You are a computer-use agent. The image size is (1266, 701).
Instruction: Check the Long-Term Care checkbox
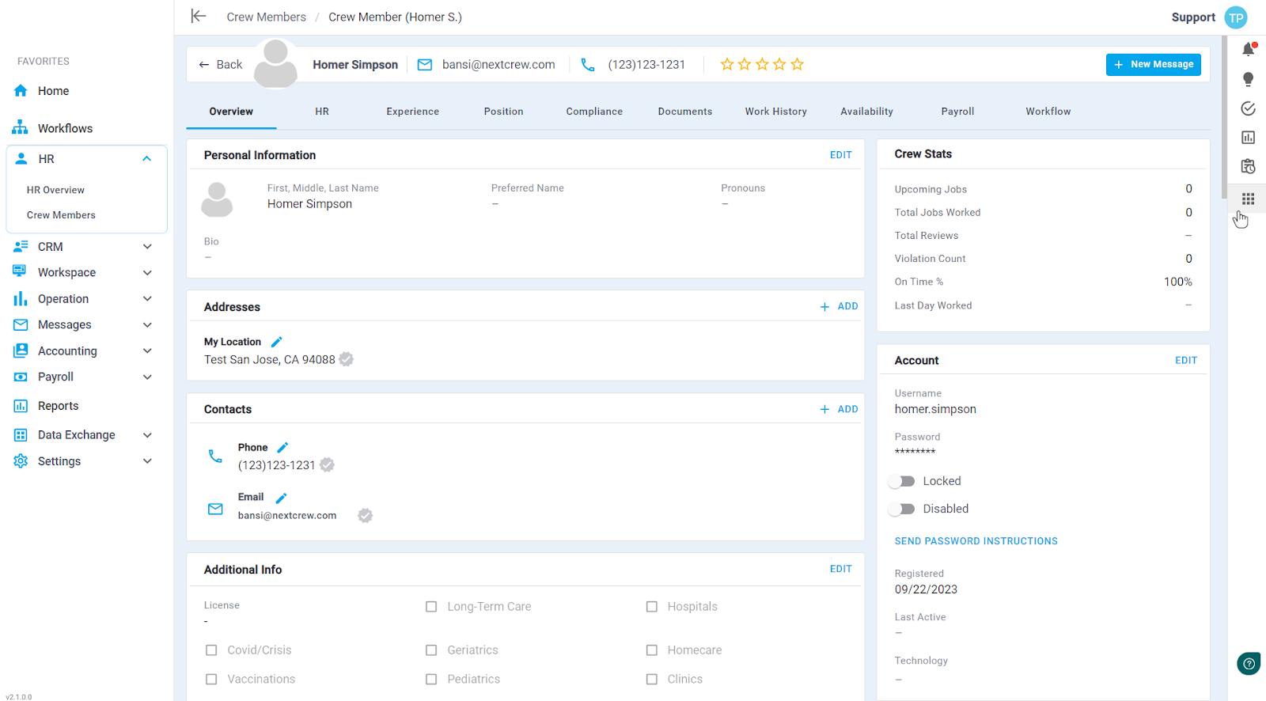431,607
